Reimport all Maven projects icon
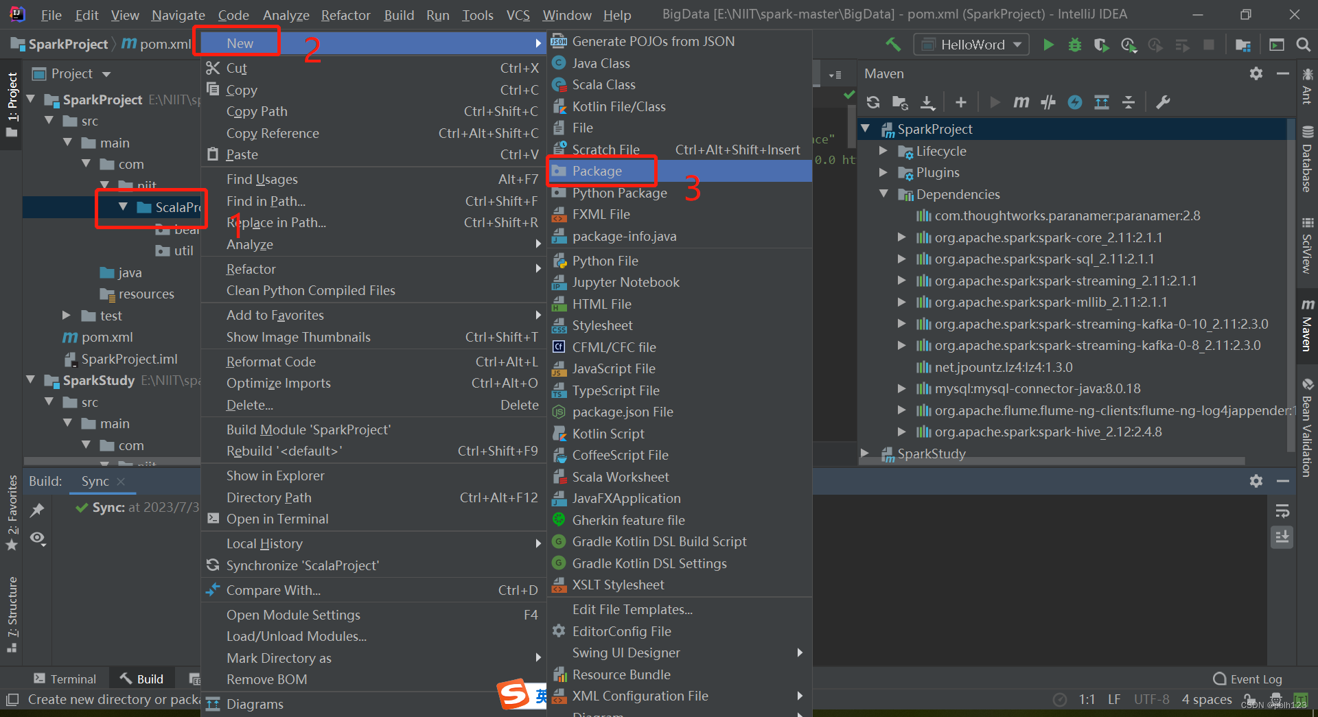 (x=873, y=102)
